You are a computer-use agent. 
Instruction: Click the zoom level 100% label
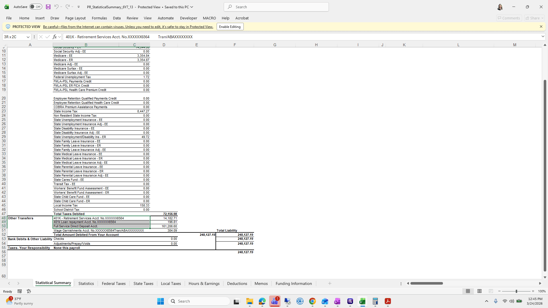(x=542, y=291)
